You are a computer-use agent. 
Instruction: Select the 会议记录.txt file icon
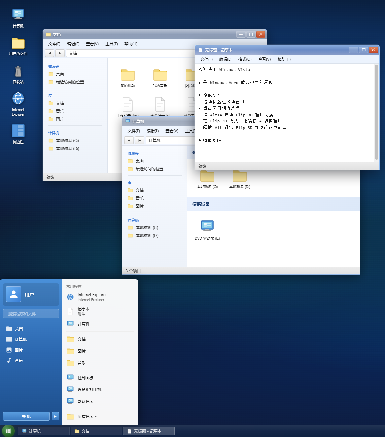pos(160,107)
